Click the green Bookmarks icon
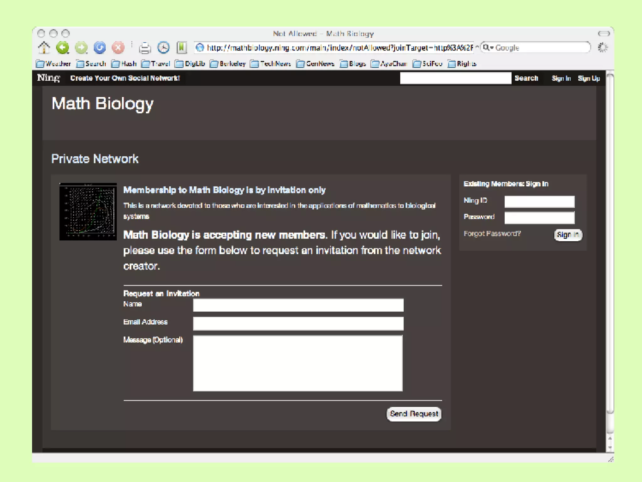 tap(182, 48)
